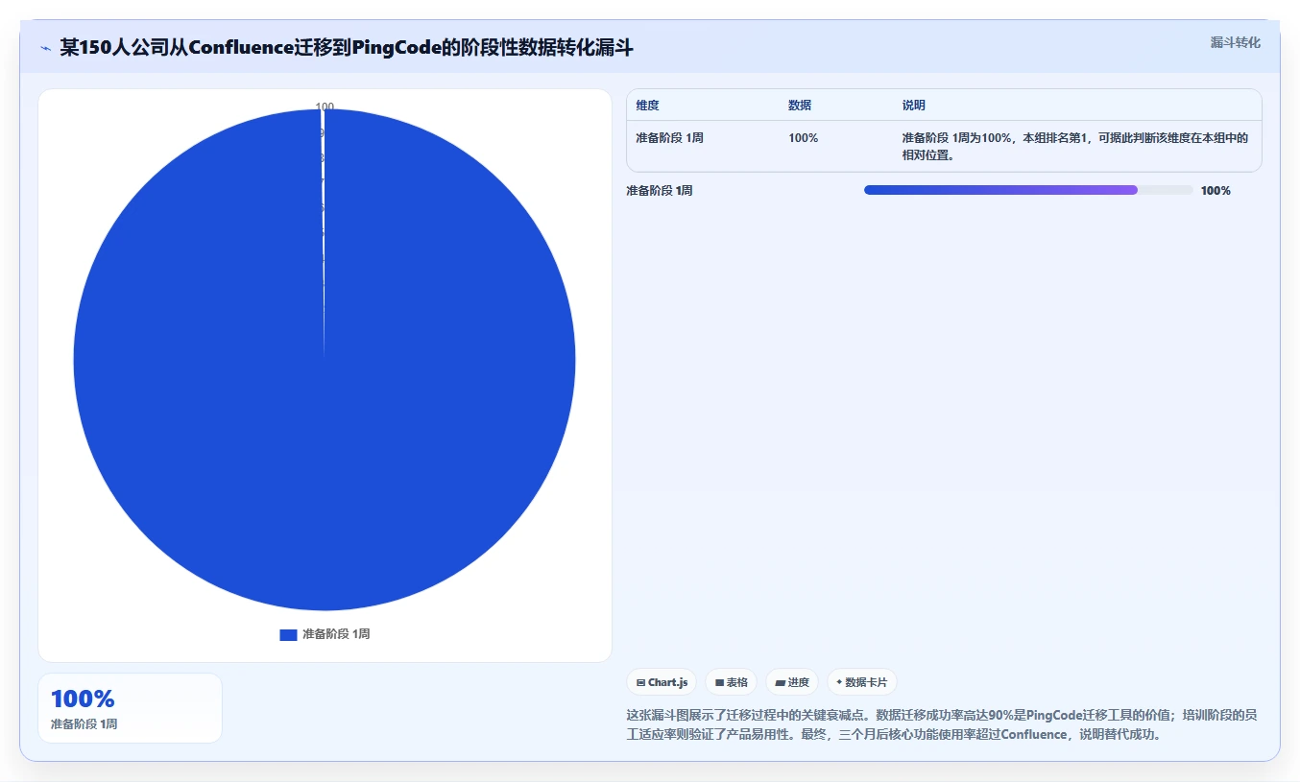Click the table description starting 准备阶段 1周为100%

click(1075, 147)
